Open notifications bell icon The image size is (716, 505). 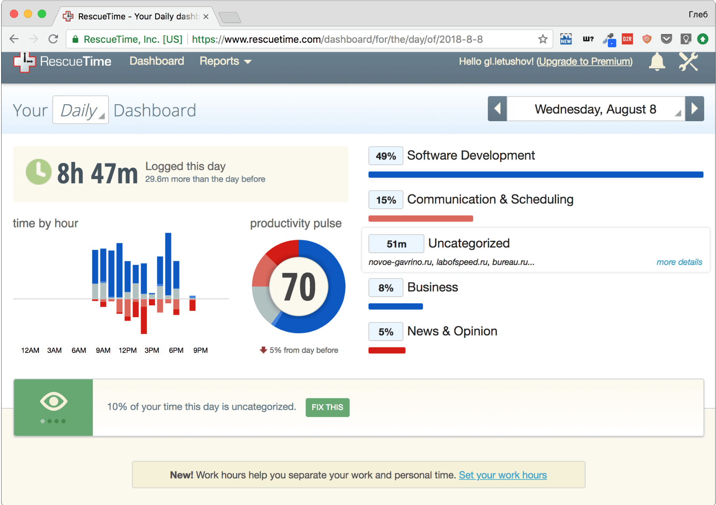click(657, 62)
